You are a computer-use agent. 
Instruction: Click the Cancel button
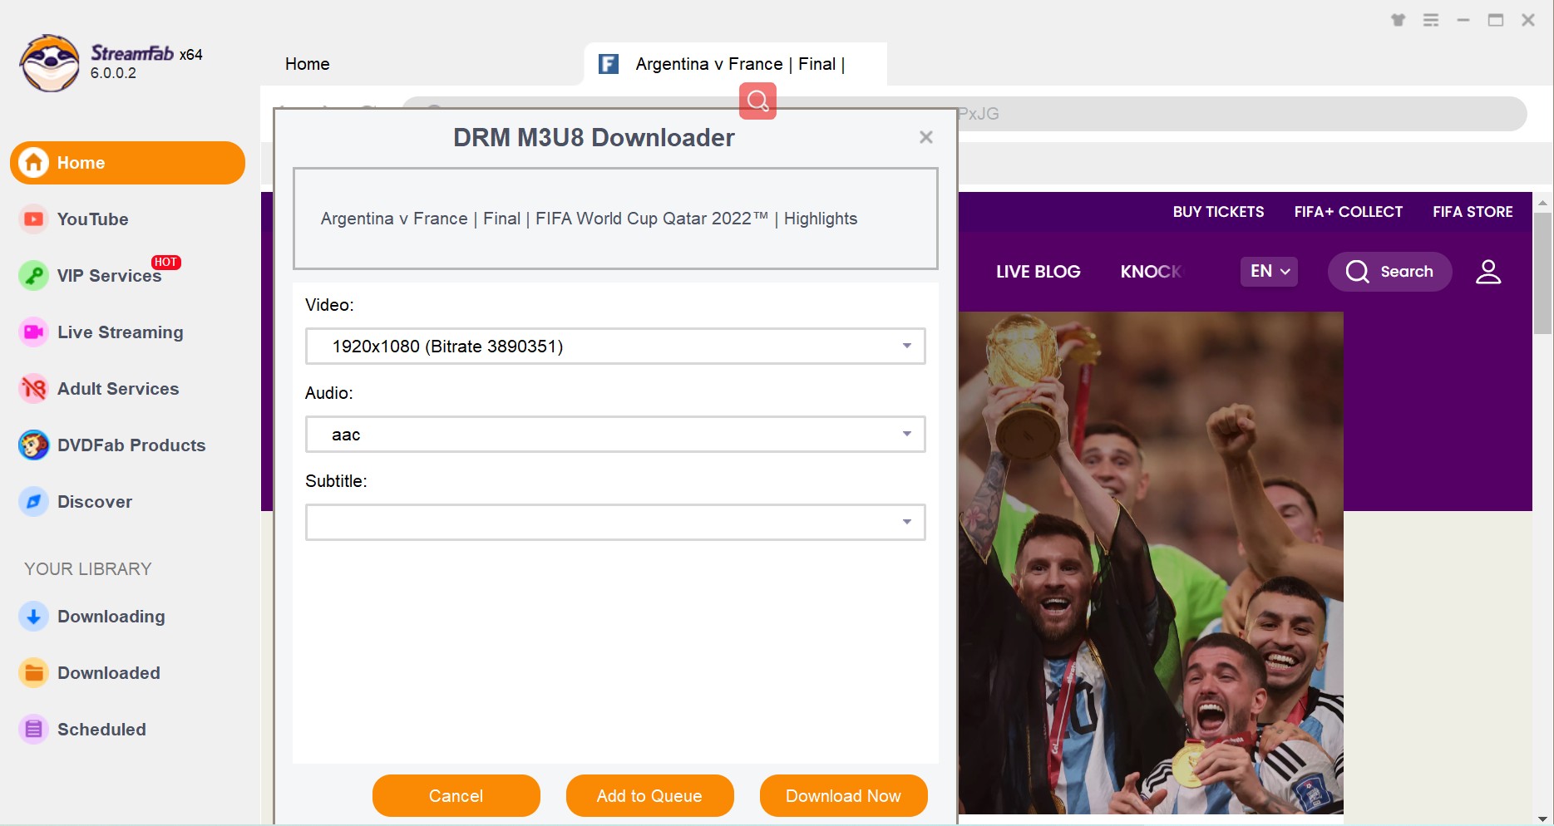(456, 796)
